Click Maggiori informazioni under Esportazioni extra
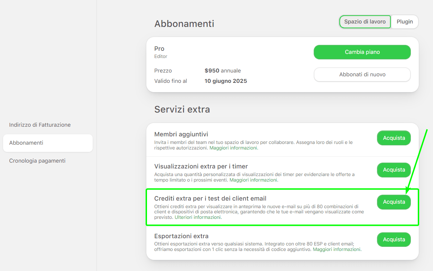The image size is (433, 271). point(337,249)
